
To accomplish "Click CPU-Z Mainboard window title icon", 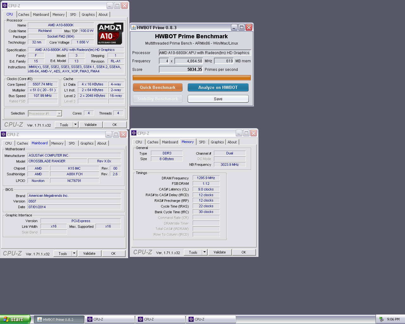I will point(3,134).
